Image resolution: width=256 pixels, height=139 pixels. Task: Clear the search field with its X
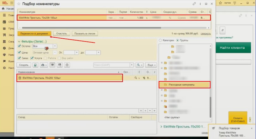pyautogui.click(x=132, y=65)
